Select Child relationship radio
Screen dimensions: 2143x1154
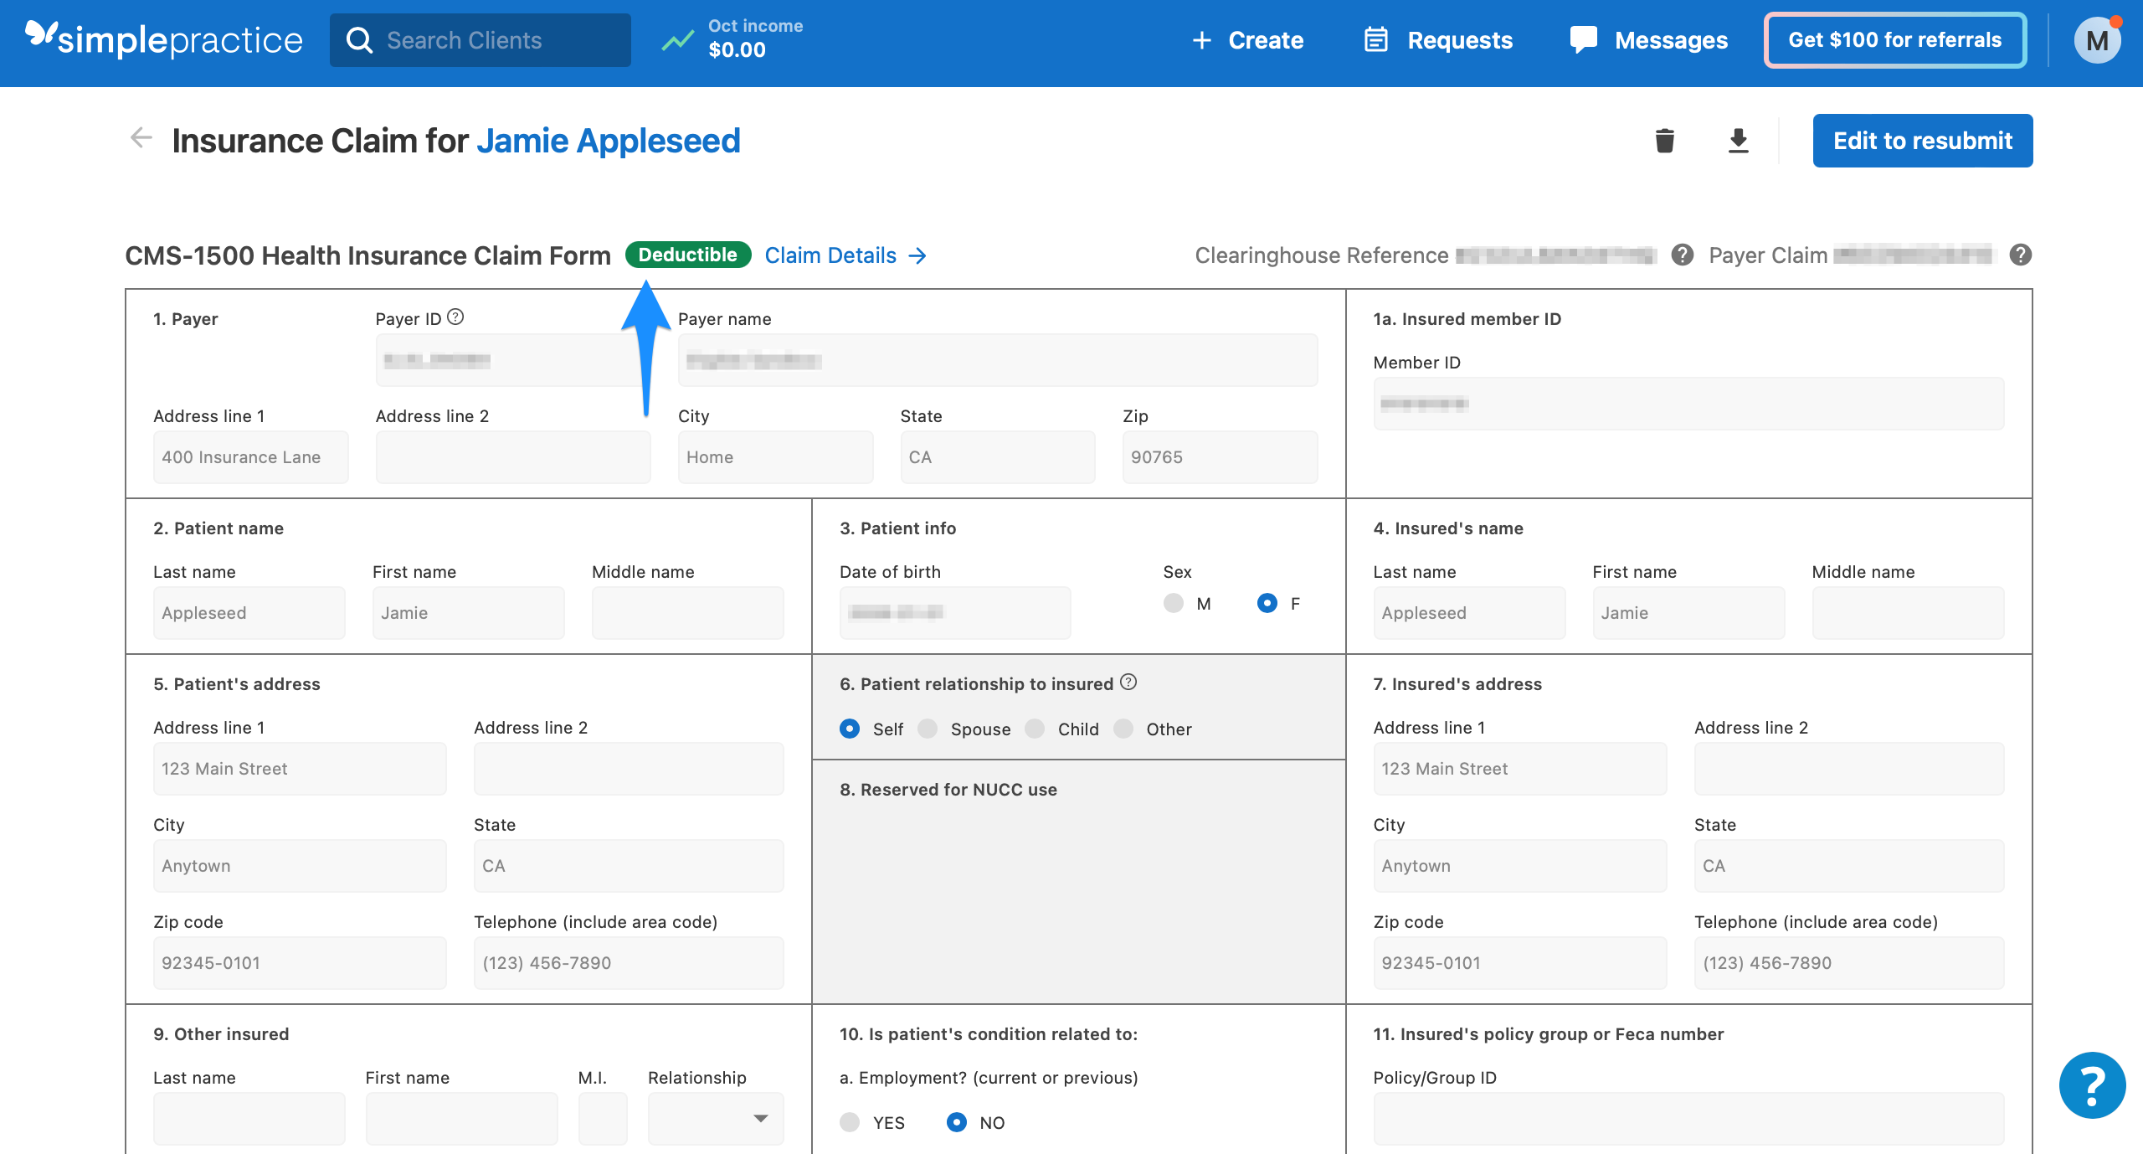coord(1035,729)
